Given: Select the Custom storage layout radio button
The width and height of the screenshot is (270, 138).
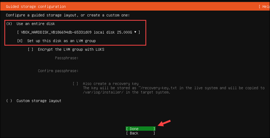Looking at the screenshot, I should pos(34,101).
